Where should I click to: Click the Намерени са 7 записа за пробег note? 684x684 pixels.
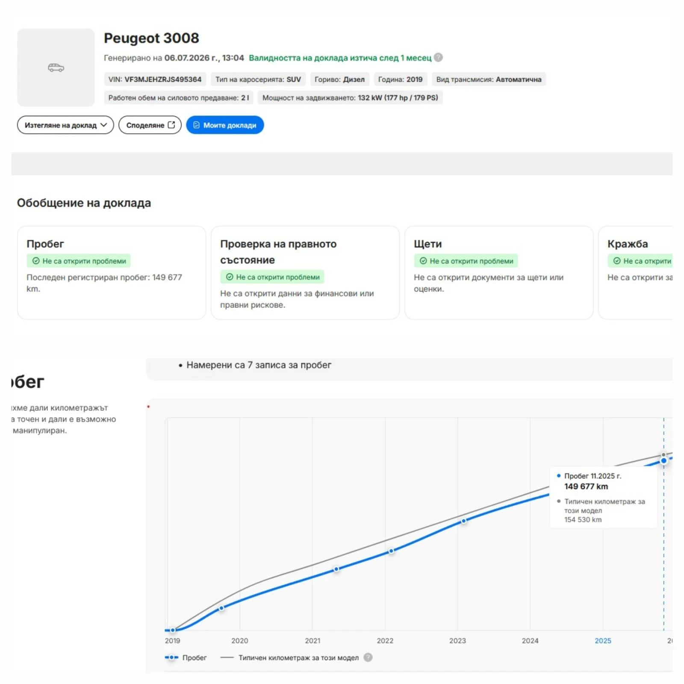coord(259,365)
